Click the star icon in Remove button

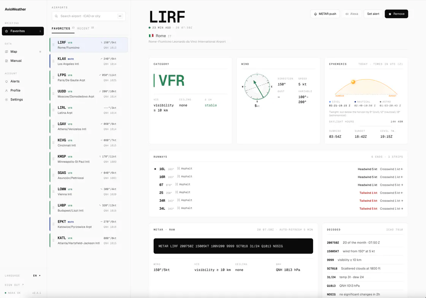(390, 14)
